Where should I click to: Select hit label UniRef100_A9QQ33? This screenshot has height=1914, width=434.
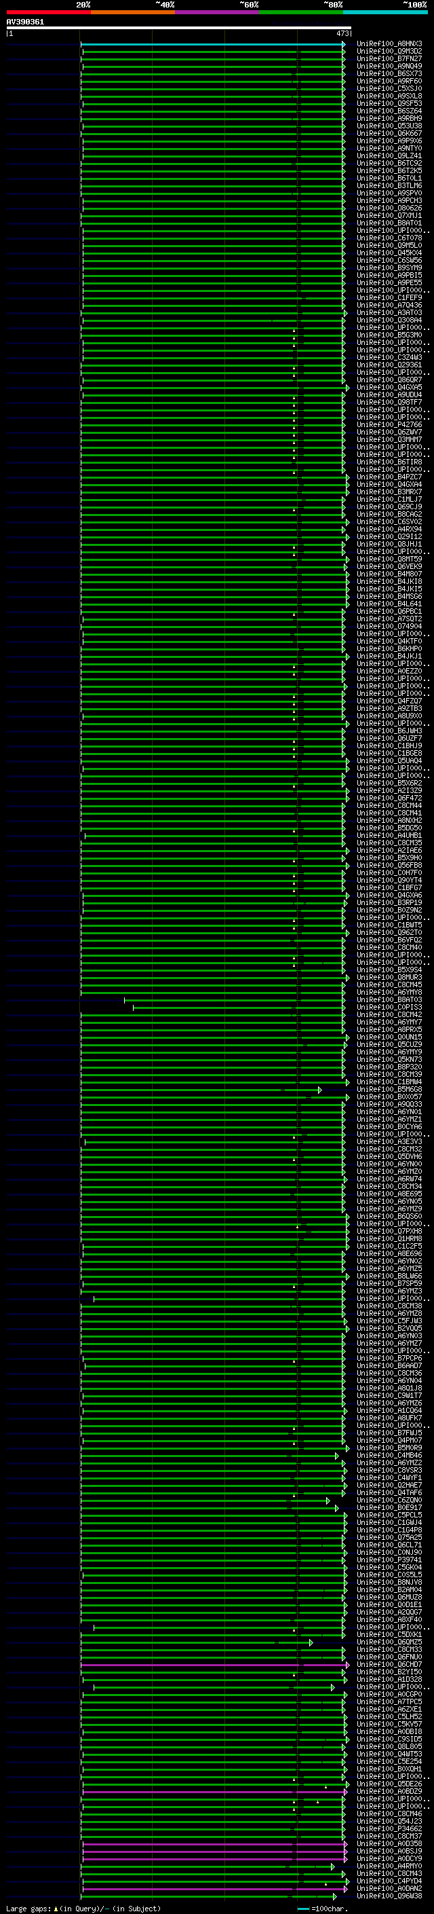pos(389,1104)
